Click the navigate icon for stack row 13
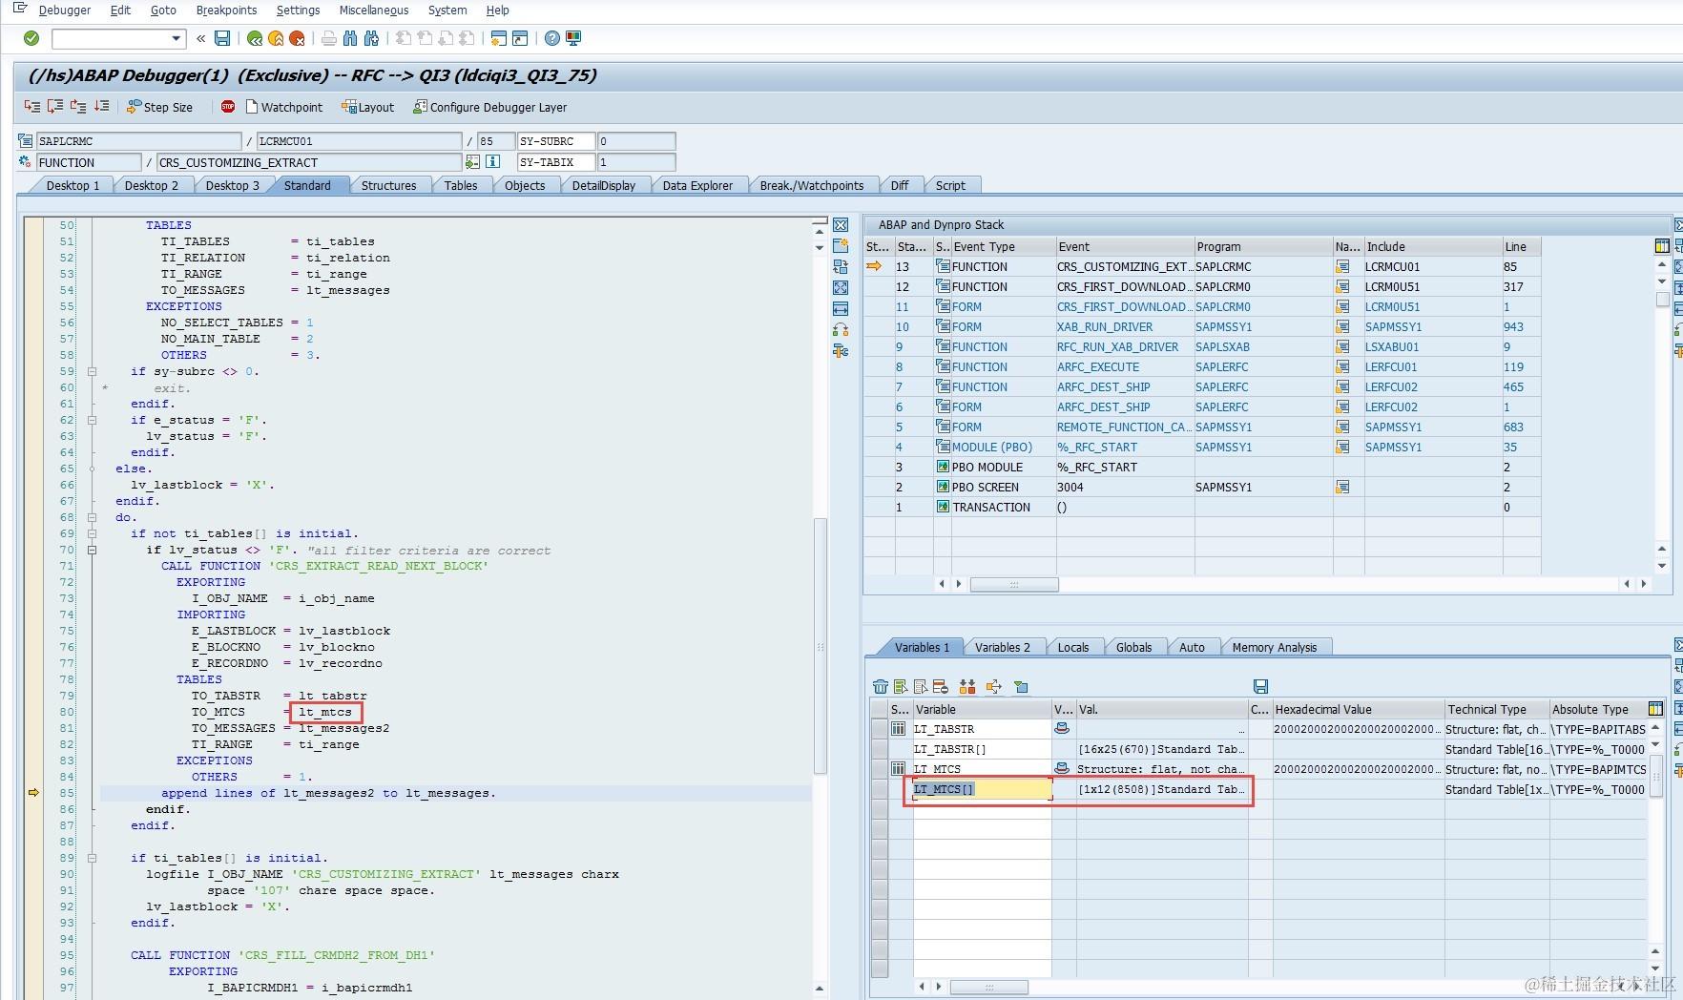 pos(1342,267)
